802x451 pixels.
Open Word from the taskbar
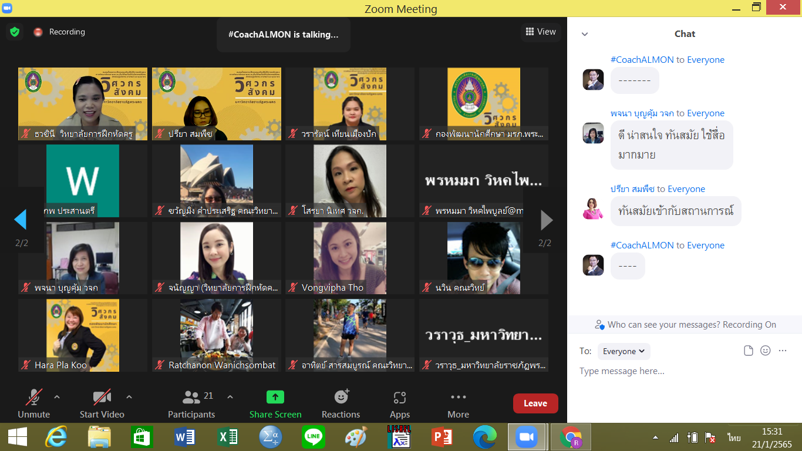pos(185,437)
